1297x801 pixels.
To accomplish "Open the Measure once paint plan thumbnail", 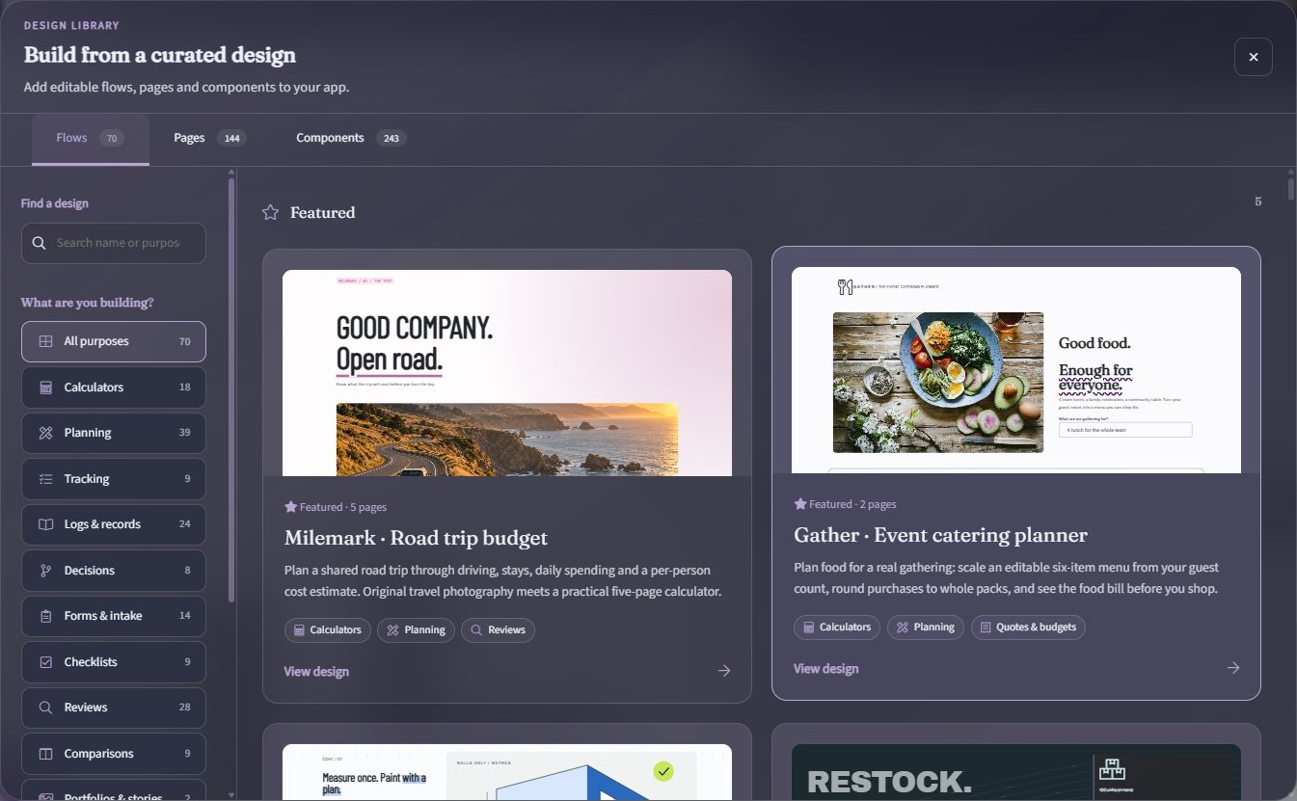I will [x=507, y=772].
